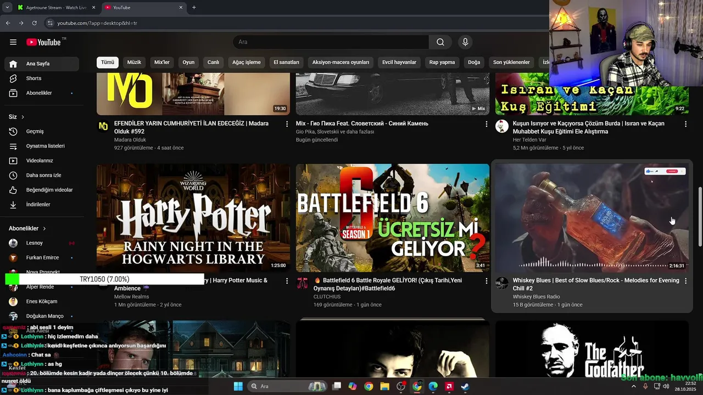Select the Doğa filter chip
The width and height of the screenshot is (703, 395).
pos(474,63)
